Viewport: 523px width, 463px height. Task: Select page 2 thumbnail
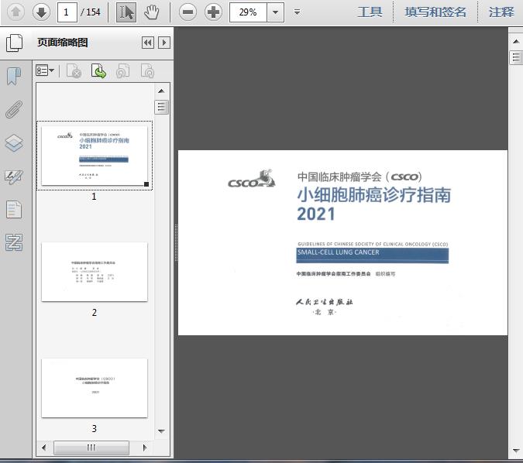click(95, 272)
